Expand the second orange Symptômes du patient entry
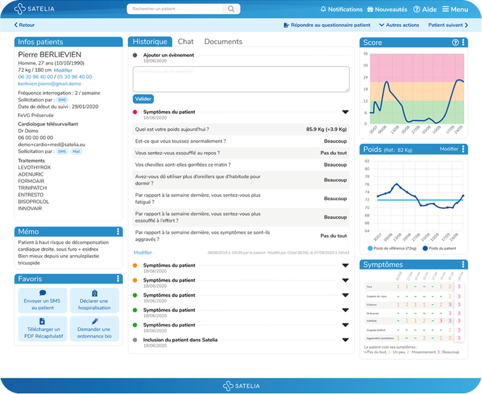Screen dimensions: 482x394 click(346, 280)
